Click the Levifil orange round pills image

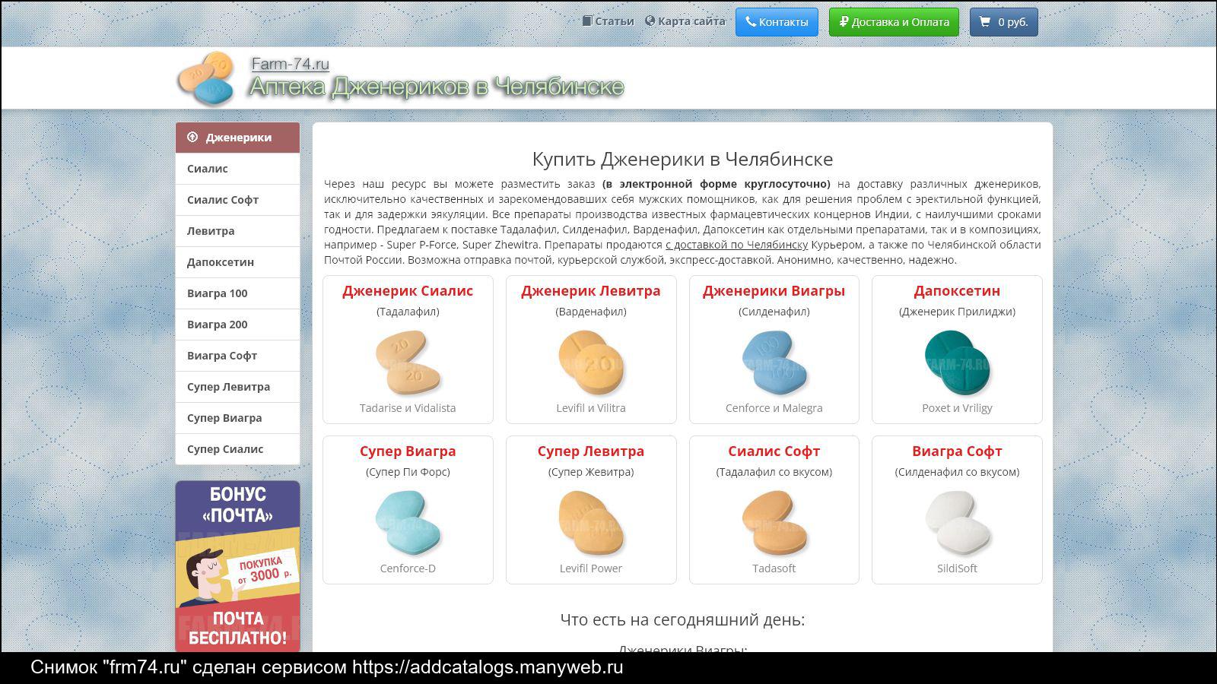(591, 361)
